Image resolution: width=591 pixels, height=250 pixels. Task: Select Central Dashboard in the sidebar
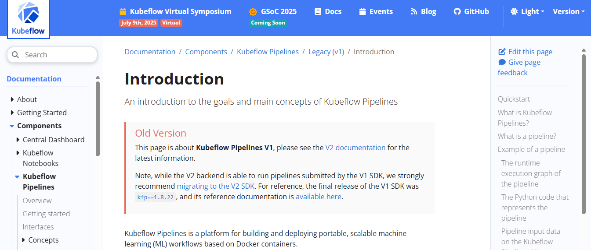[54, 140]
